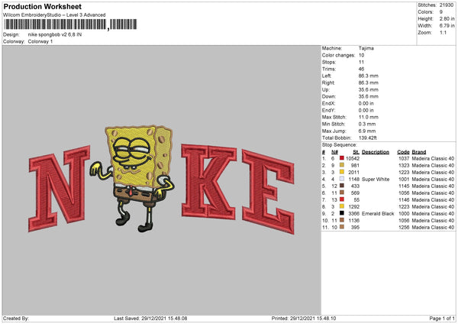Click the 'Super White' description

pyautogui.click(x=376, y=180)
